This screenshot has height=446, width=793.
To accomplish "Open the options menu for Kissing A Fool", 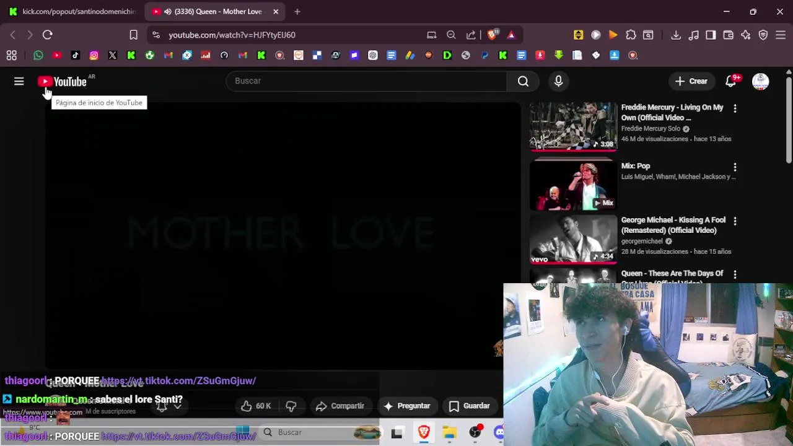I will pyautogui.click(x=735, y=221).
